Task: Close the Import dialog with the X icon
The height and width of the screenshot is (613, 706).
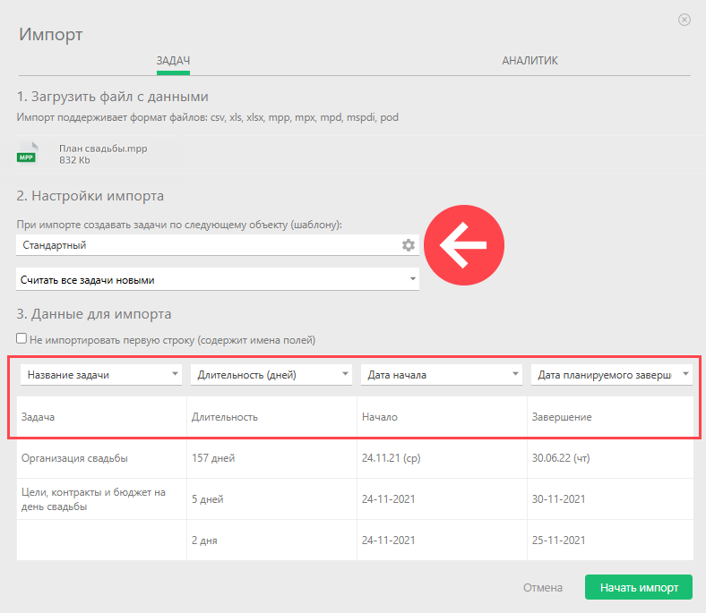Action: point(684,20)
